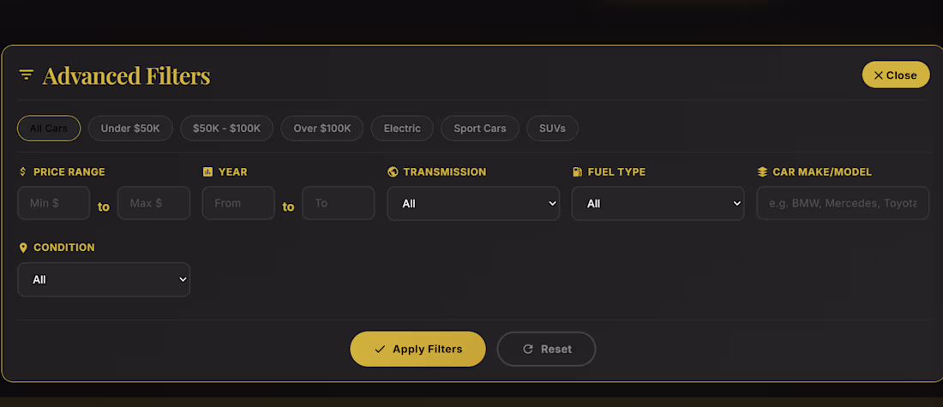This screenshot has width=943, height=407.
Task: Focus the Min $ price field
Action: pos(54,203)
